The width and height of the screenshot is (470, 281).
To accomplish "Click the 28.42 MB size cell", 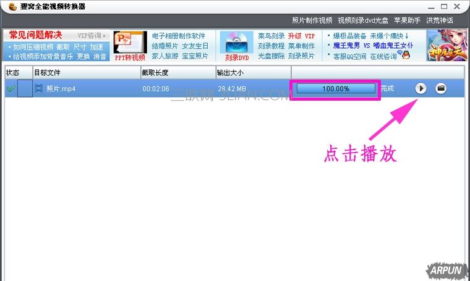I will click(x=232, y=89).
